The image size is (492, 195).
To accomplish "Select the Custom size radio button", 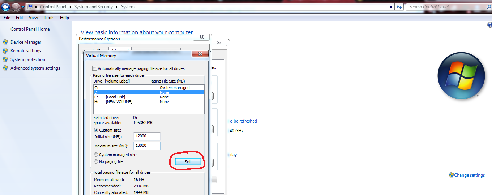I will point(96,130).
